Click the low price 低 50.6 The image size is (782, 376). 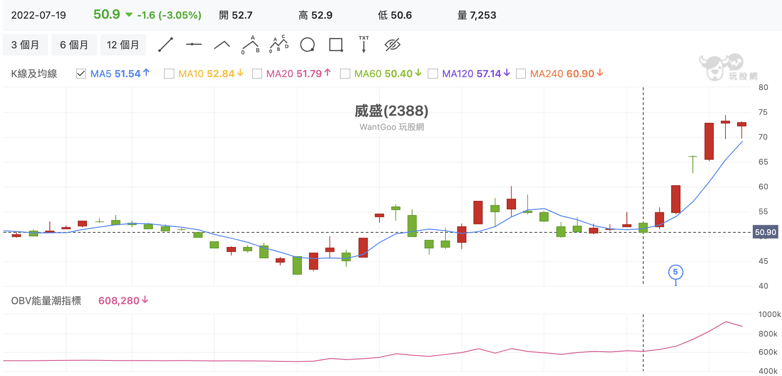click(395, 15)
